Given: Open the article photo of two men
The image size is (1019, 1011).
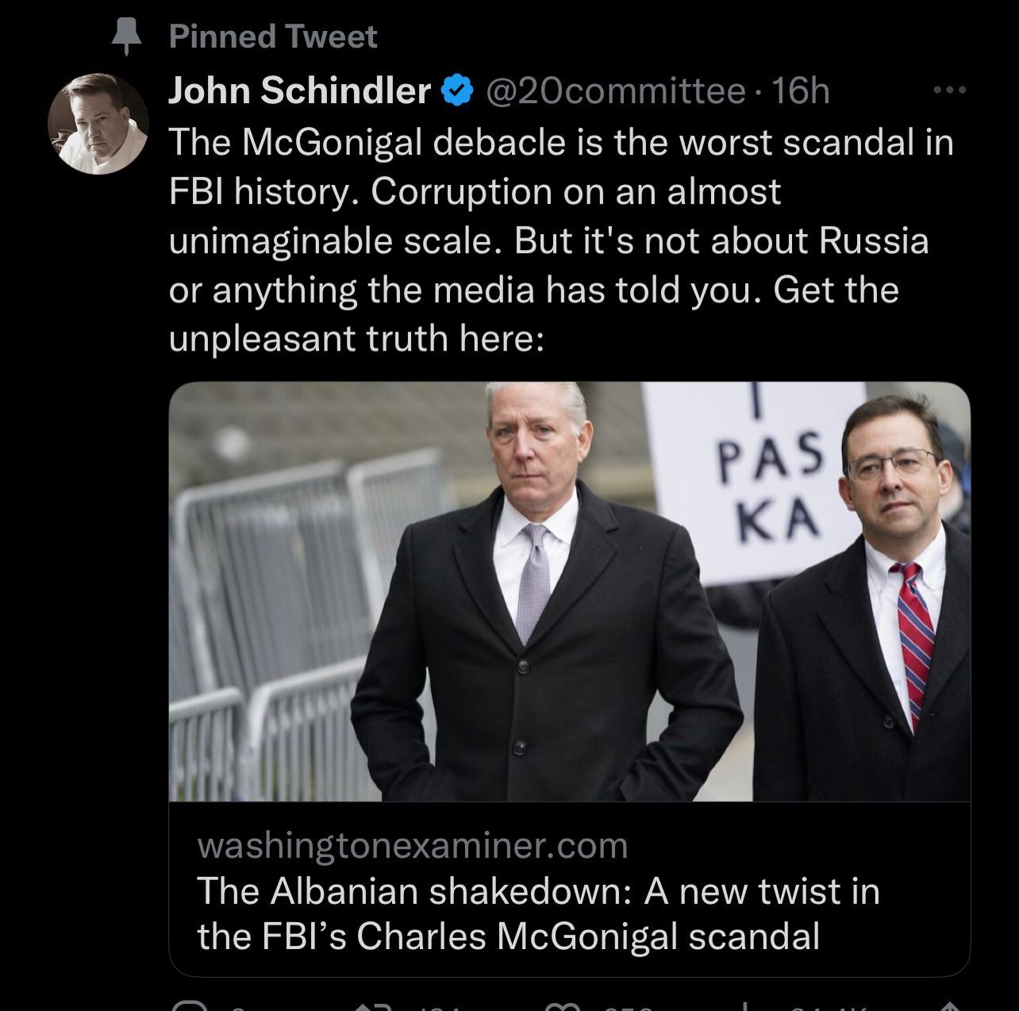Looking at the screenshot, I should (x=569, y=591).
